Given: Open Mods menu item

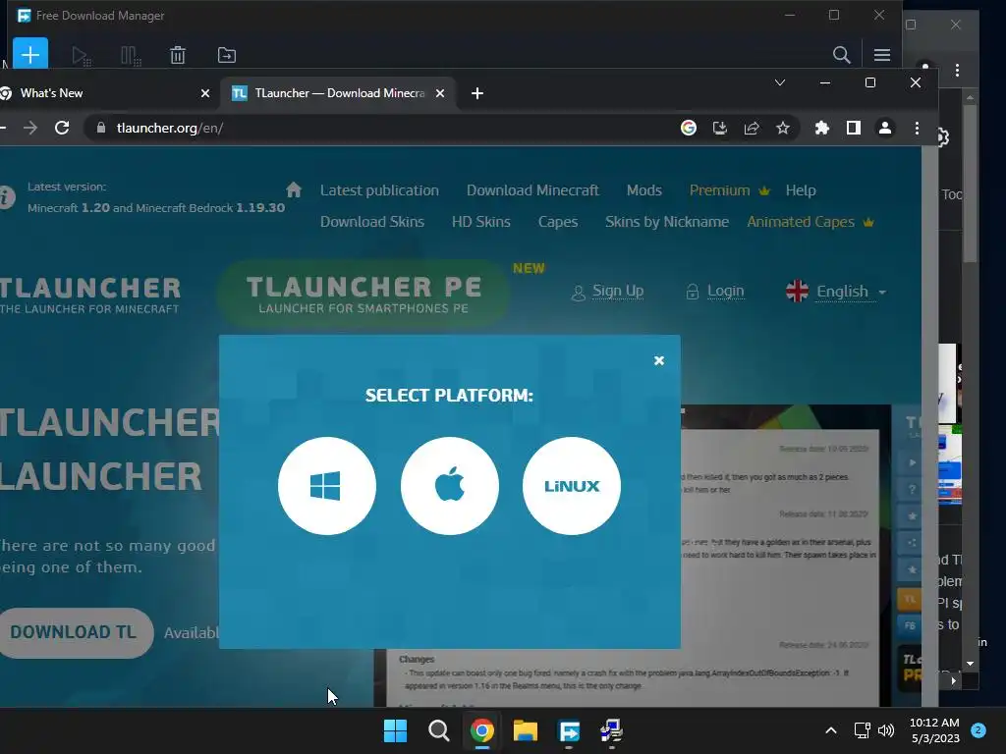Looking at the screenshot, I should (x=644, y=190).
